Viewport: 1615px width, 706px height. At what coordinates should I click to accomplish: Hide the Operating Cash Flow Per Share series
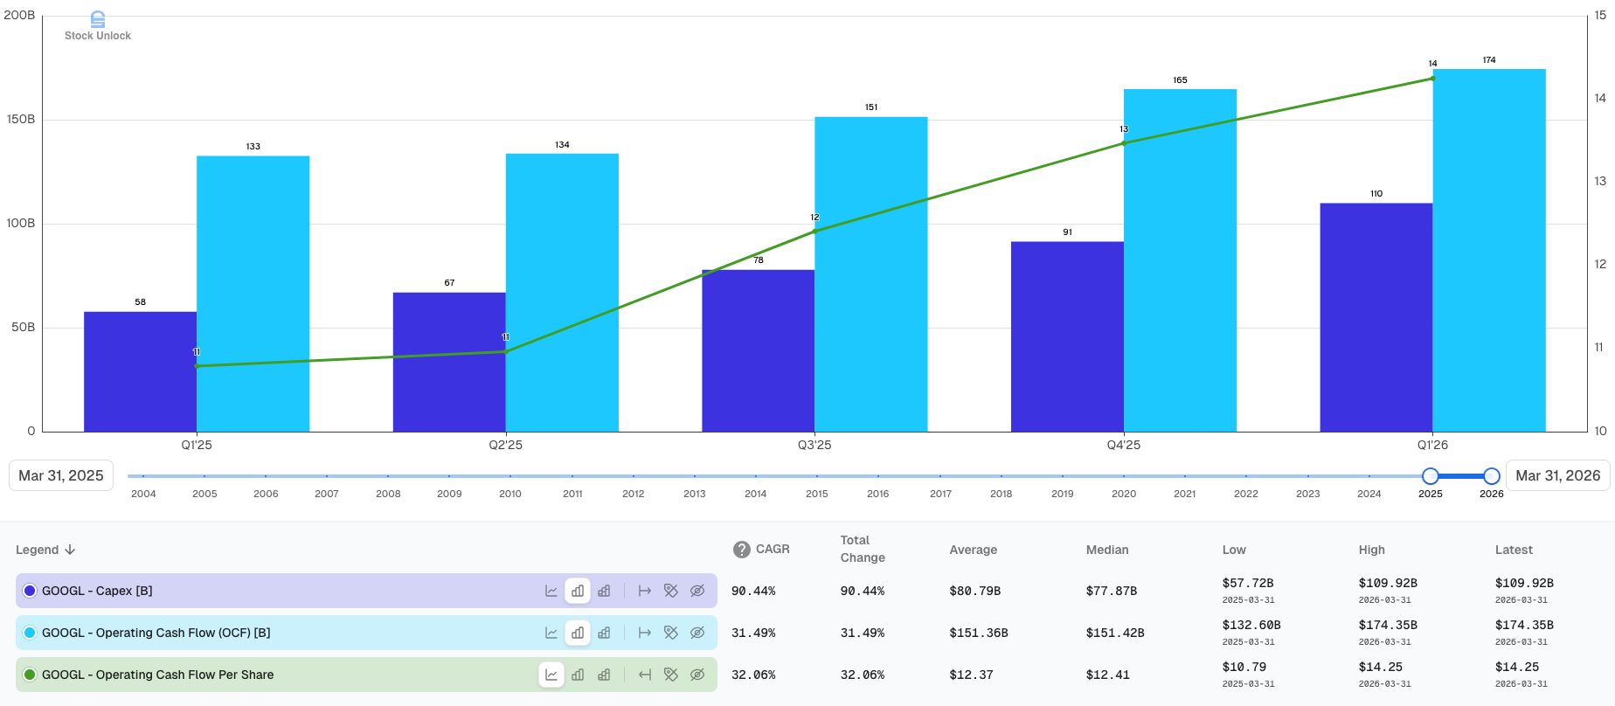(697, 675)
